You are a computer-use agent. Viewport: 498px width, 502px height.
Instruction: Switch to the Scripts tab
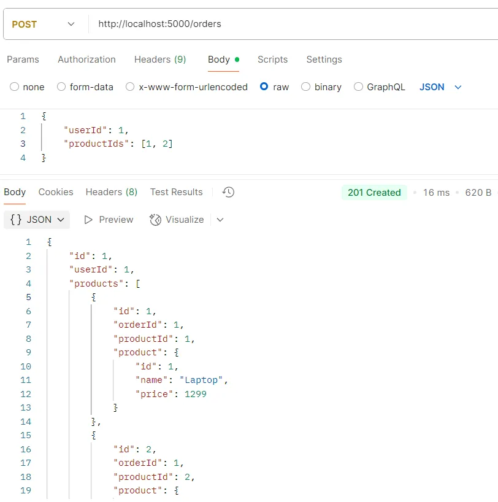click(272, 60)
